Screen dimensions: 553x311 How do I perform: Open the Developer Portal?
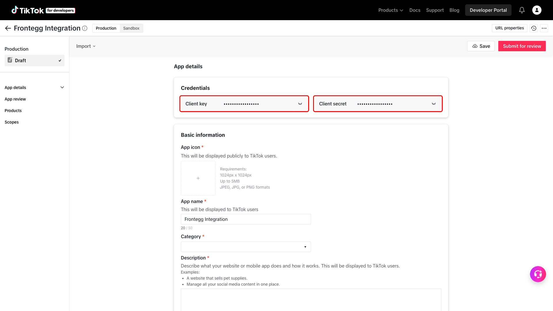(488, 10)
